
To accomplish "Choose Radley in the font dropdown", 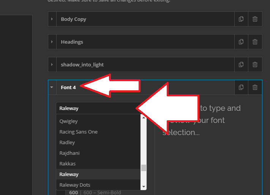I will 98,143.
